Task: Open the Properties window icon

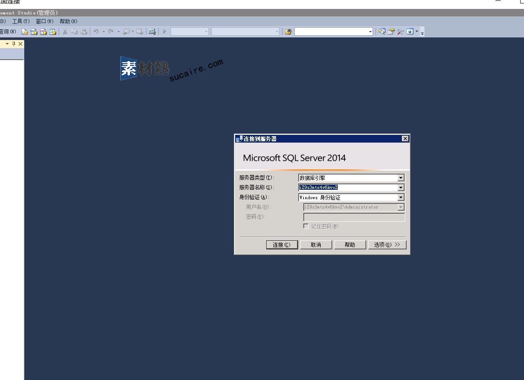Action: 391,31
